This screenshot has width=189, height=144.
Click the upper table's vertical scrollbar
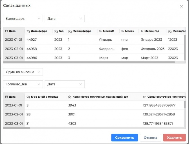coord(185,48)
